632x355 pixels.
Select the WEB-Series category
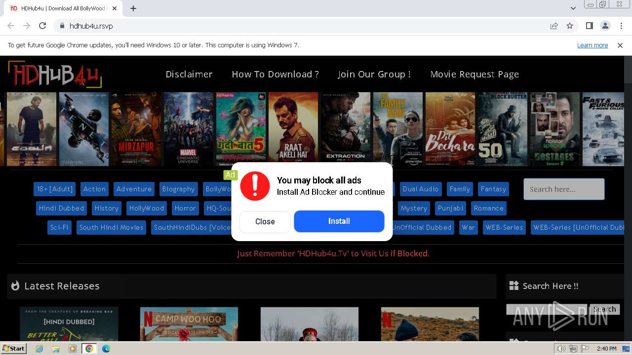click(504, 227)
